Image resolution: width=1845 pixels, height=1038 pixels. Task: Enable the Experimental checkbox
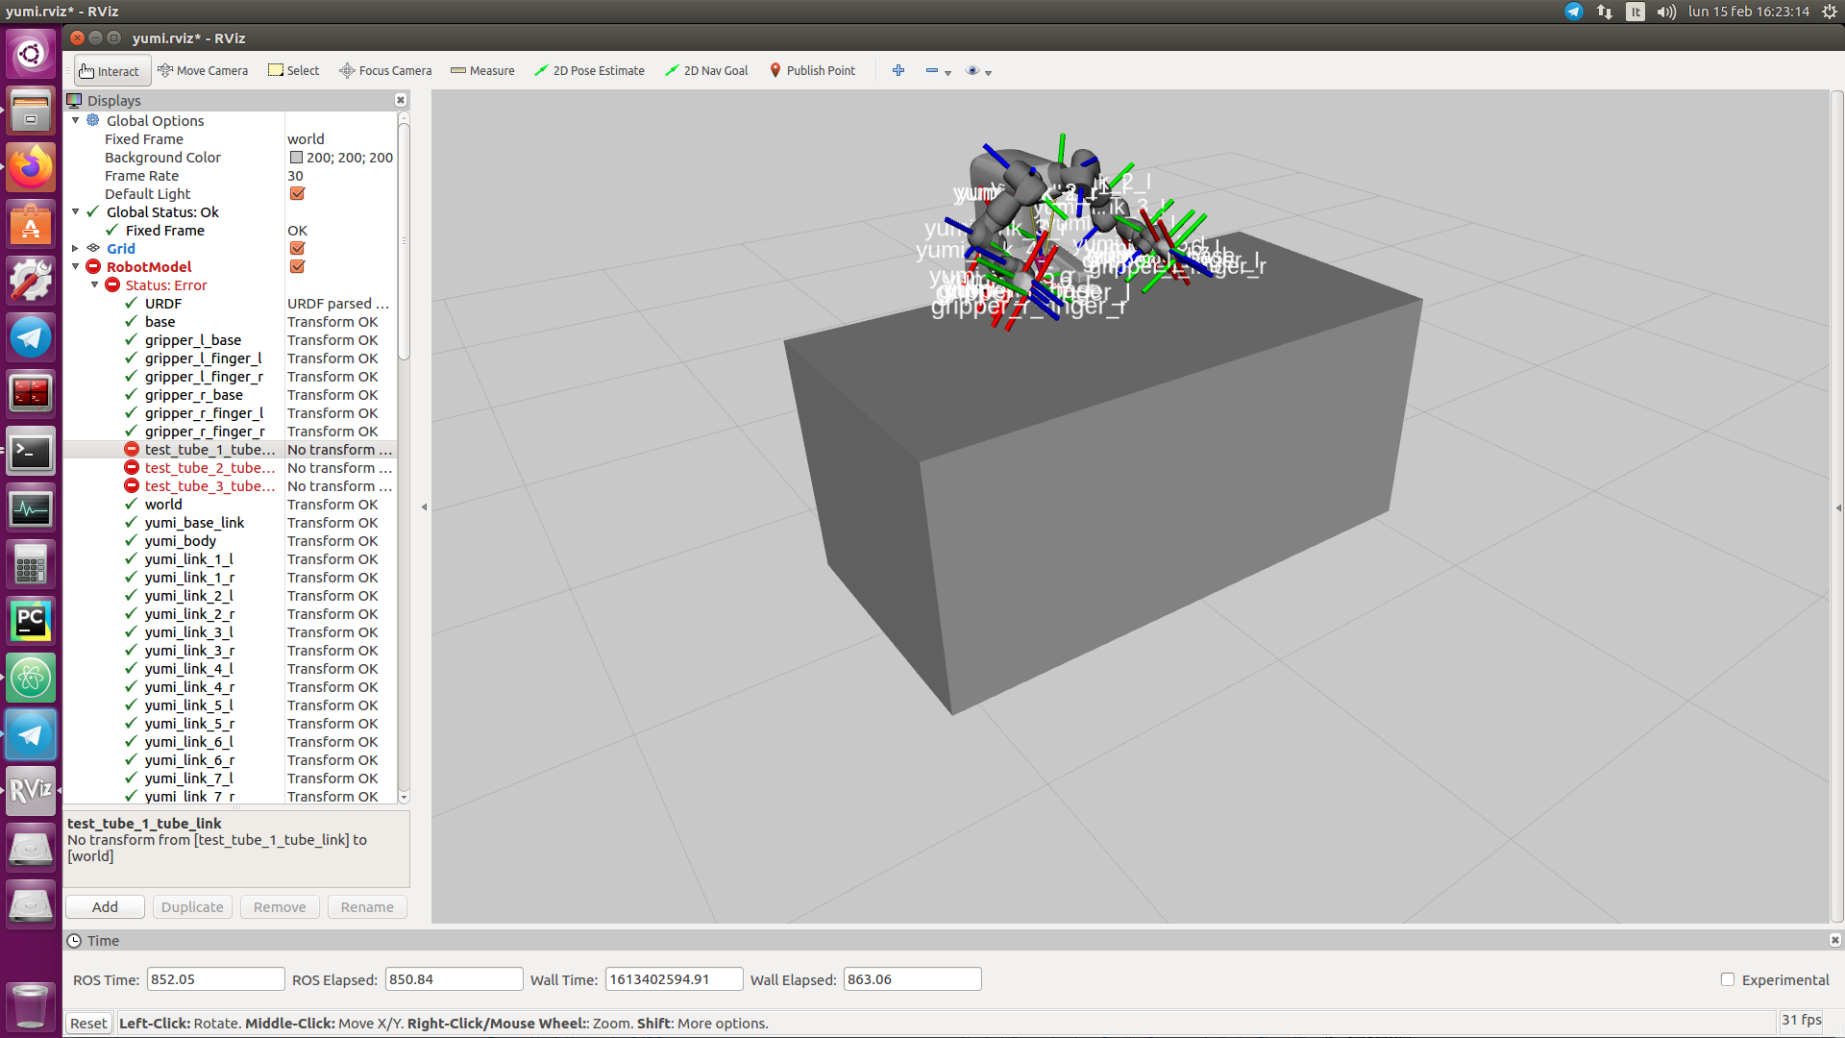pos(1727,979)
